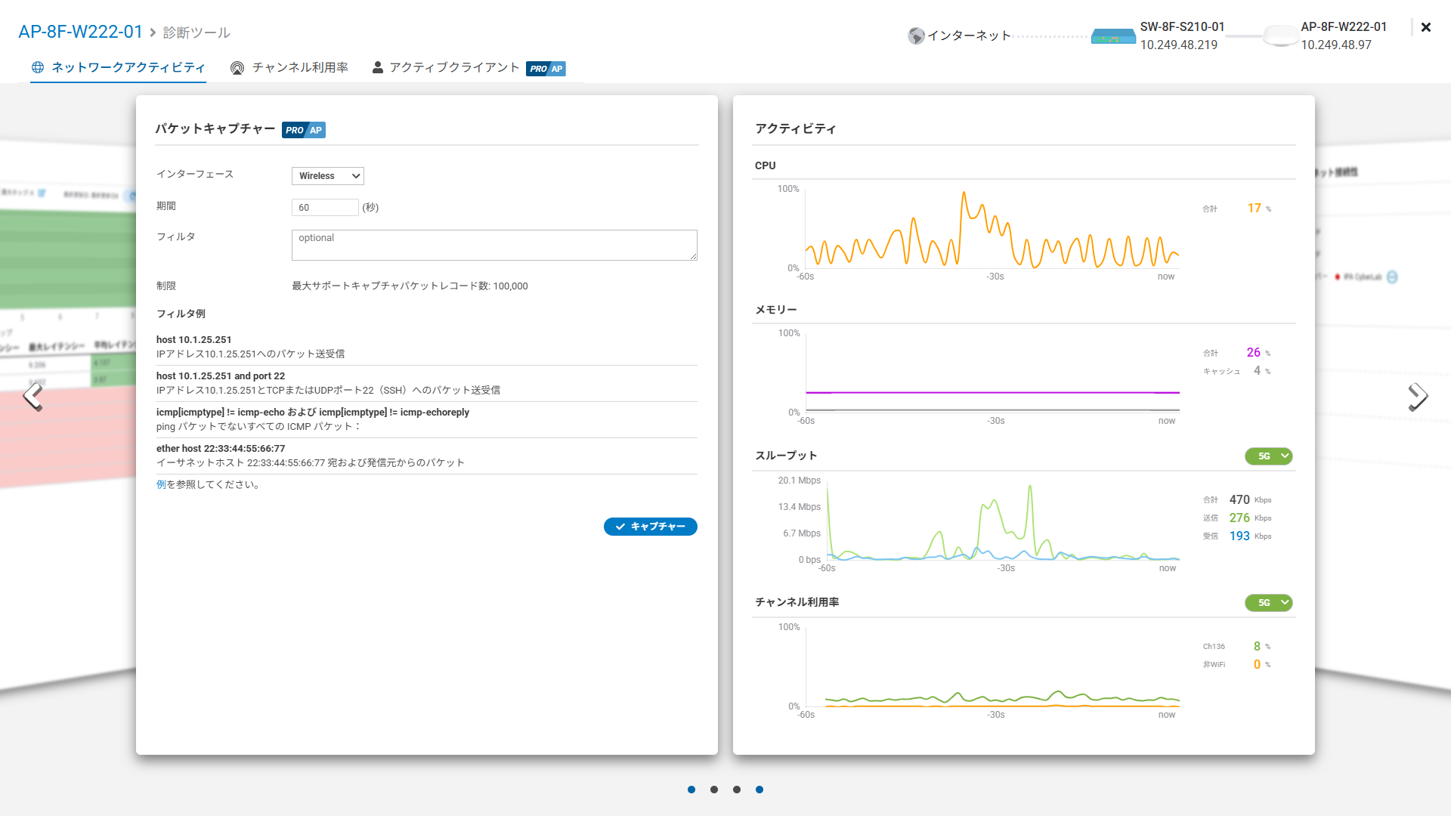This screenshot has width=1451, height=816.
Task: Select the first carousel pagination dot
Action: pyautogui.click(x=691, y=790)
